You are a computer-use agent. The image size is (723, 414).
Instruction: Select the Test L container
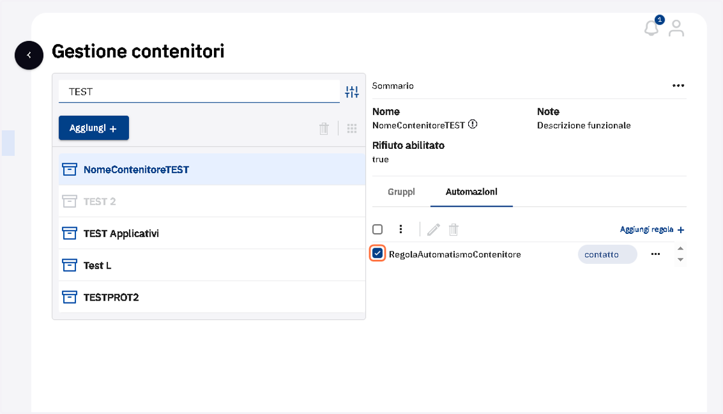point(212,265)
